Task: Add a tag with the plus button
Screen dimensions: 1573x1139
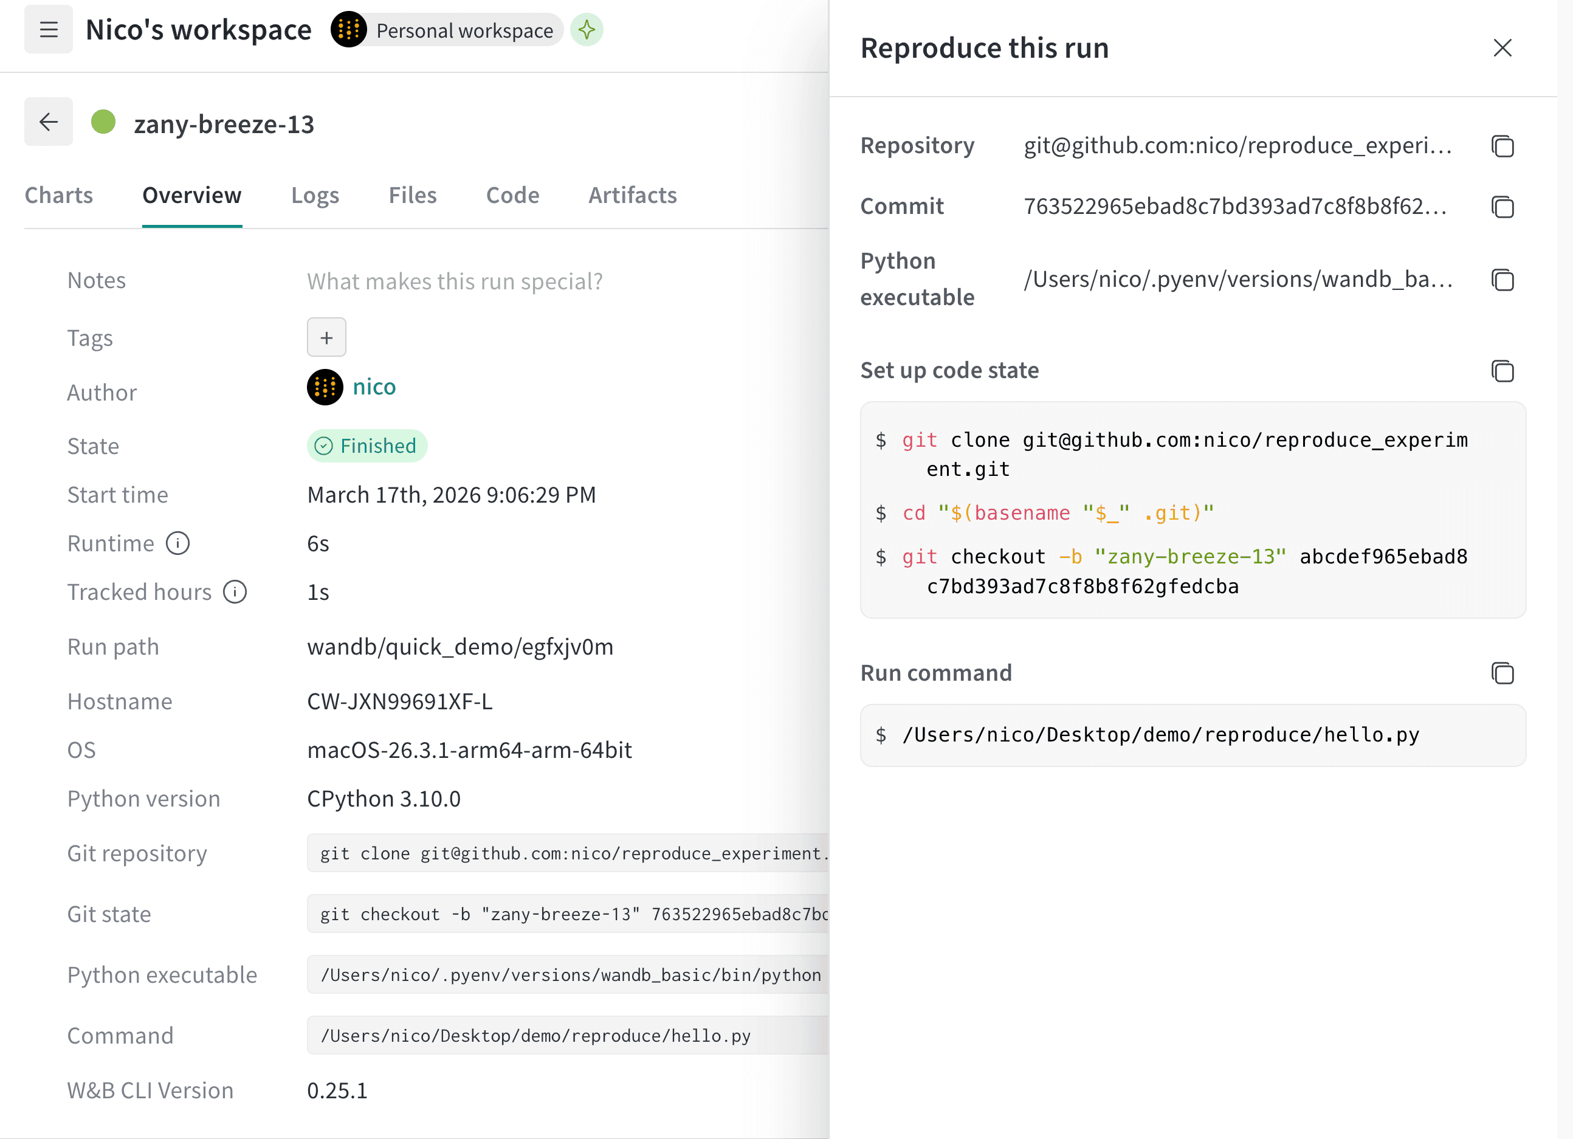Action: point(326,337)
